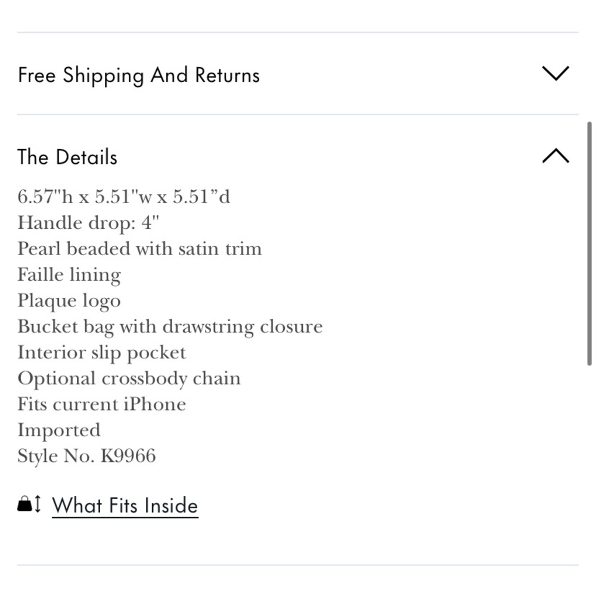
Task: Click the dimensions line 6.57"h x 5.51"w
Action: (124, 197)
